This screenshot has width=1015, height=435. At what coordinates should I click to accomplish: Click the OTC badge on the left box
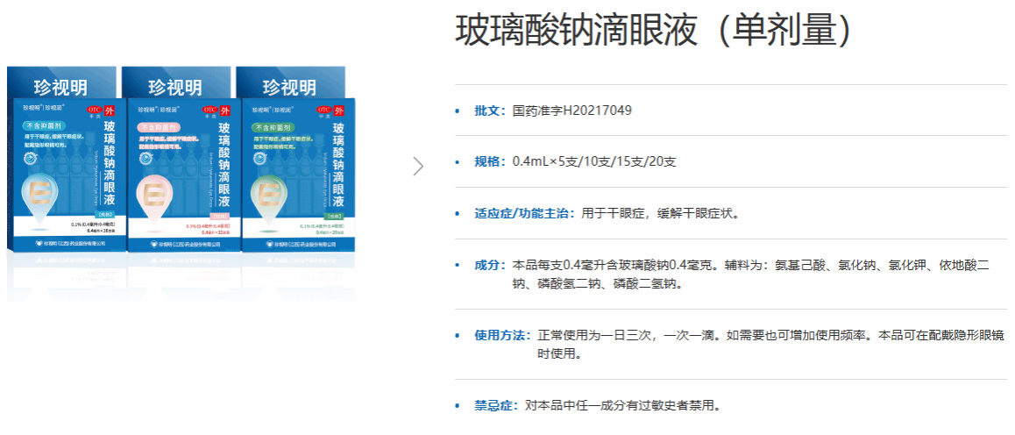click(x=94, y=111)
